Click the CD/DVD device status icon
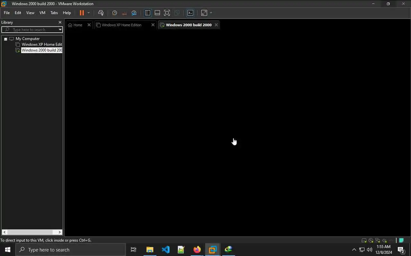 (x=371, y=240)
